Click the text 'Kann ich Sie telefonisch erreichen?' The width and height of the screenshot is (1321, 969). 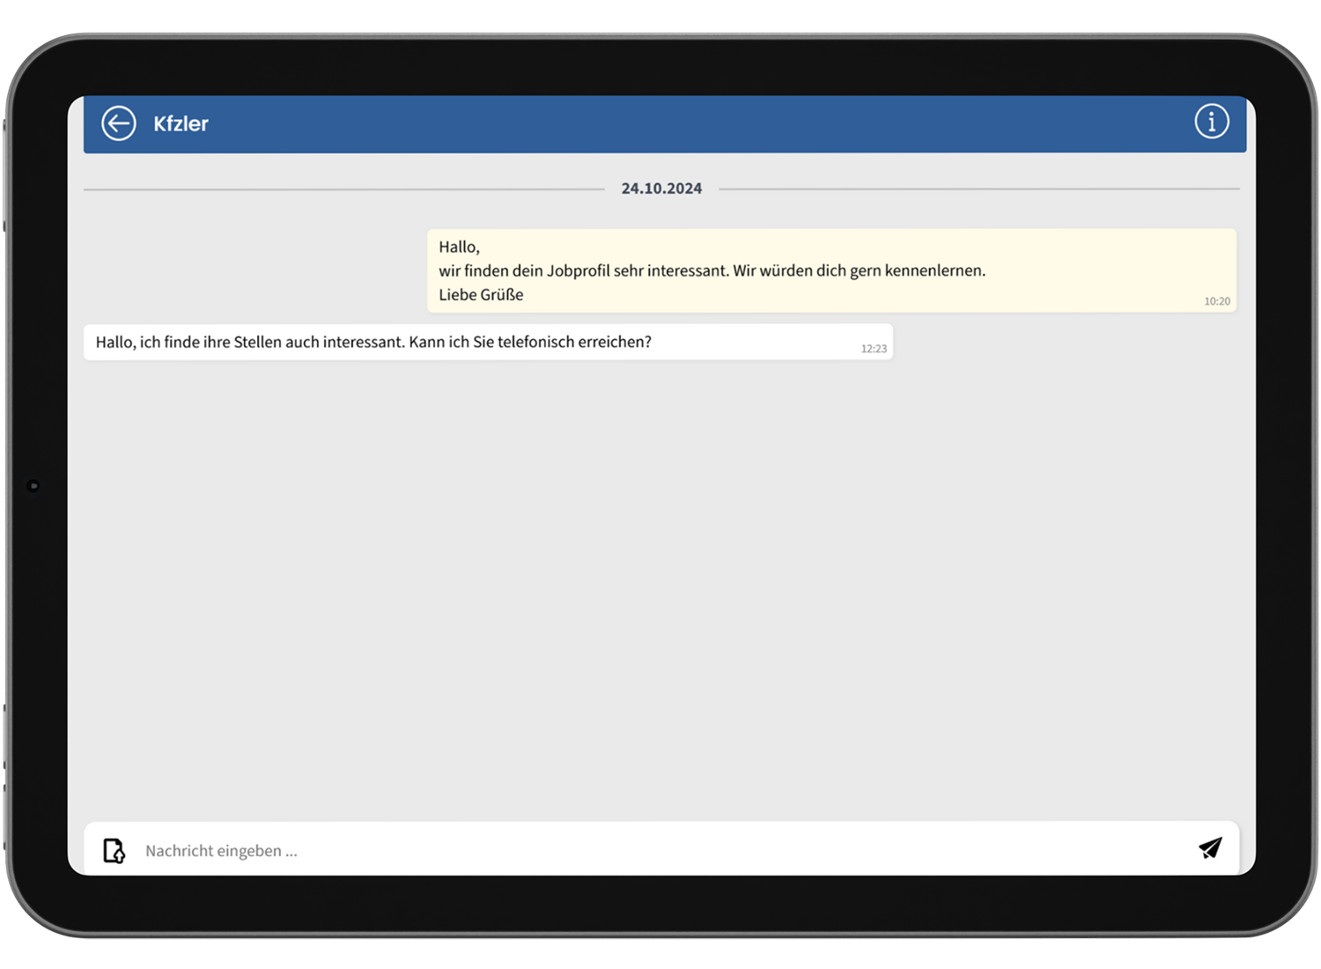click(x=529, y=342)
